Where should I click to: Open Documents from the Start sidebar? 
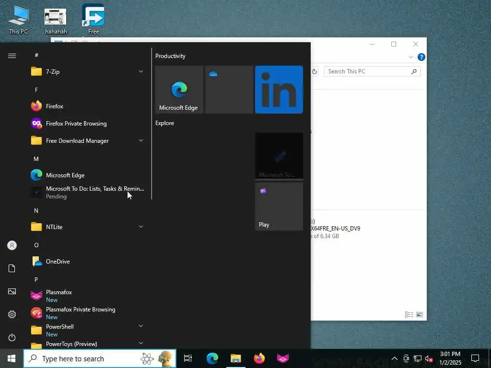pos(12,268)
